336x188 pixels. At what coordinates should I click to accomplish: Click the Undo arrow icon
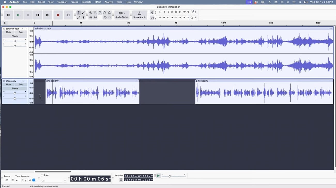105,18
